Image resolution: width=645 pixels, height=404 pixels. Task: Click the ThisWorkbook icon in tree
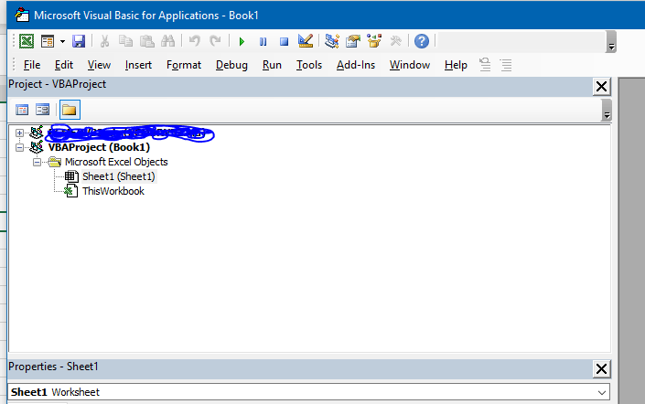coord(70,191)
